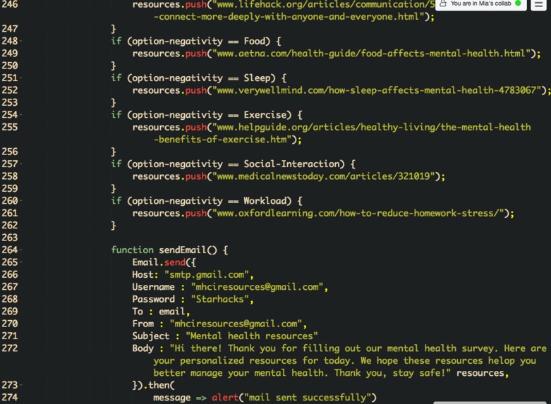Click the 'email' variable on the To line

172,312
